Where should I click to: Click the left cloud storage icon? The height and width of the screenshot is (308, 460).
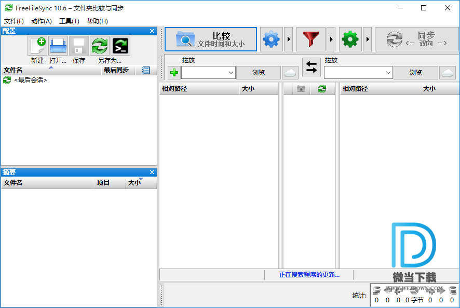290,73
